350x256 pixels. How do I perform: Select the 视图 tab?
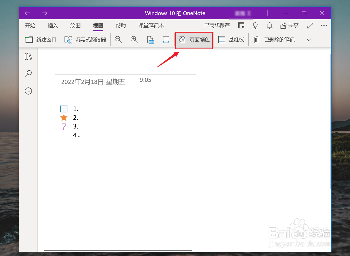(x=98, y=26)
